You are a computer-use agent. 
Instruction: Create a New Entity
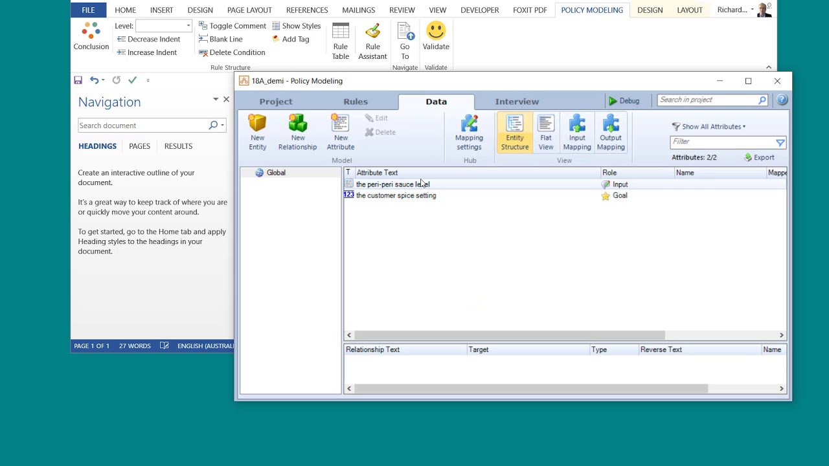[x=257, y=133]
